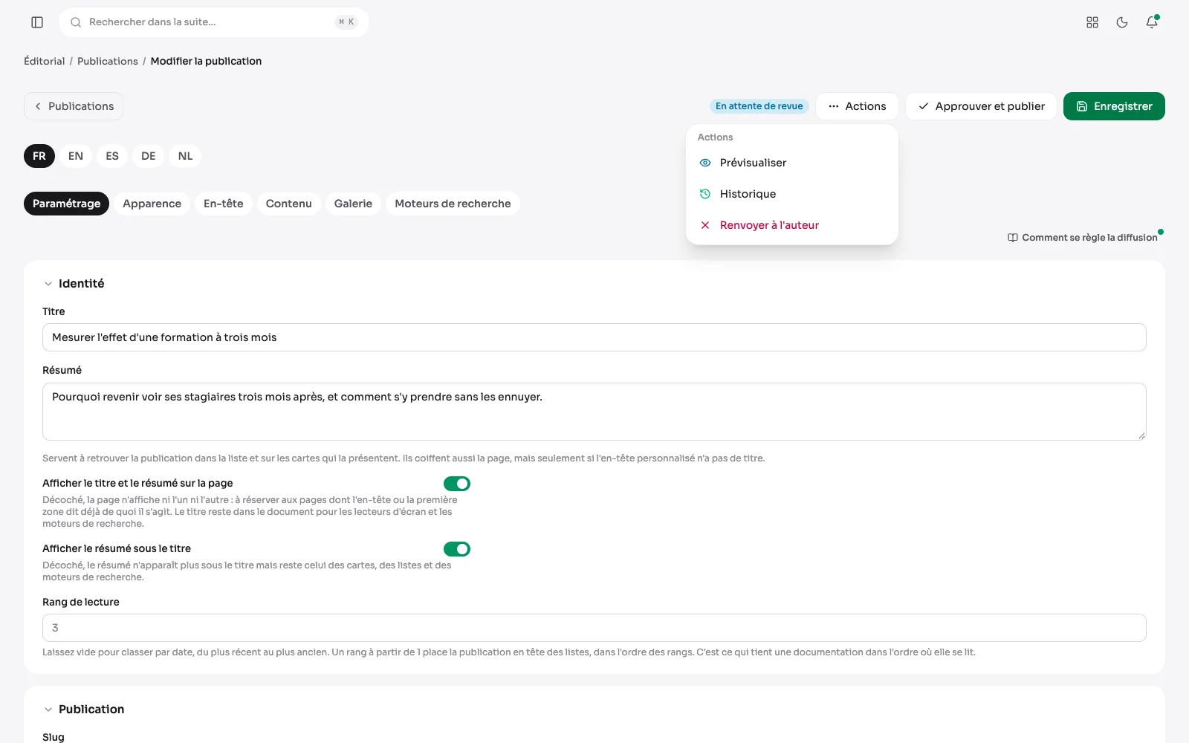
Task: Switch to the Contenu tab
Action: click(289, 204)
